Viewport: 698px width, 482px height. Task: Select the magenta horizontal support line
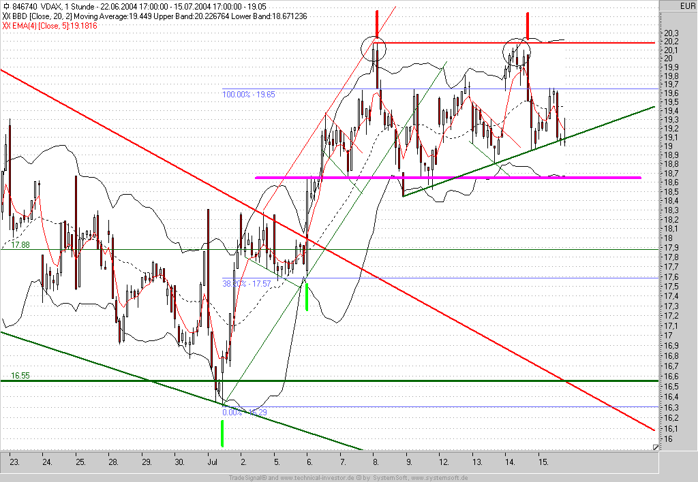[448, 178]
